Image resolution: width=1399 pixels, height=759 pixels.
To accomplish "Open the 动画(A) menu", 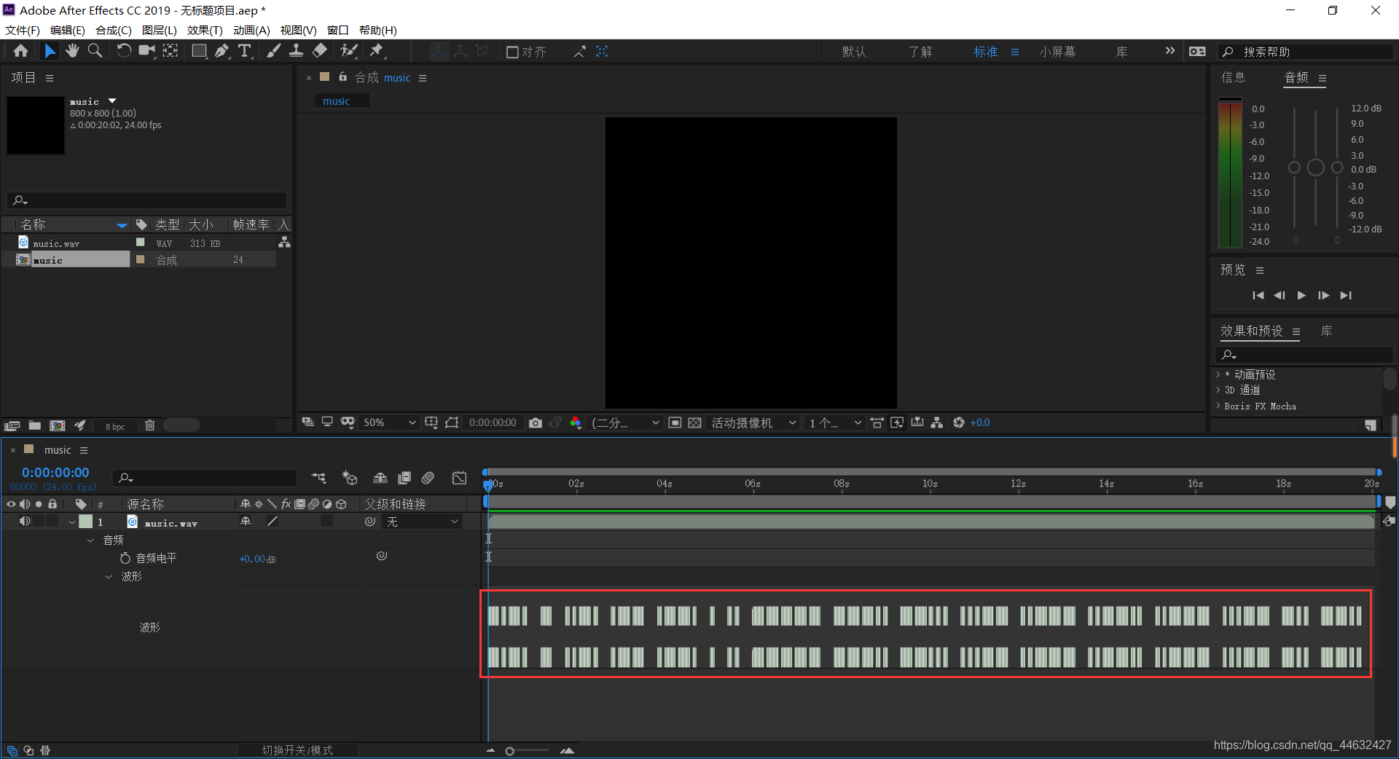I will (251, 30).
